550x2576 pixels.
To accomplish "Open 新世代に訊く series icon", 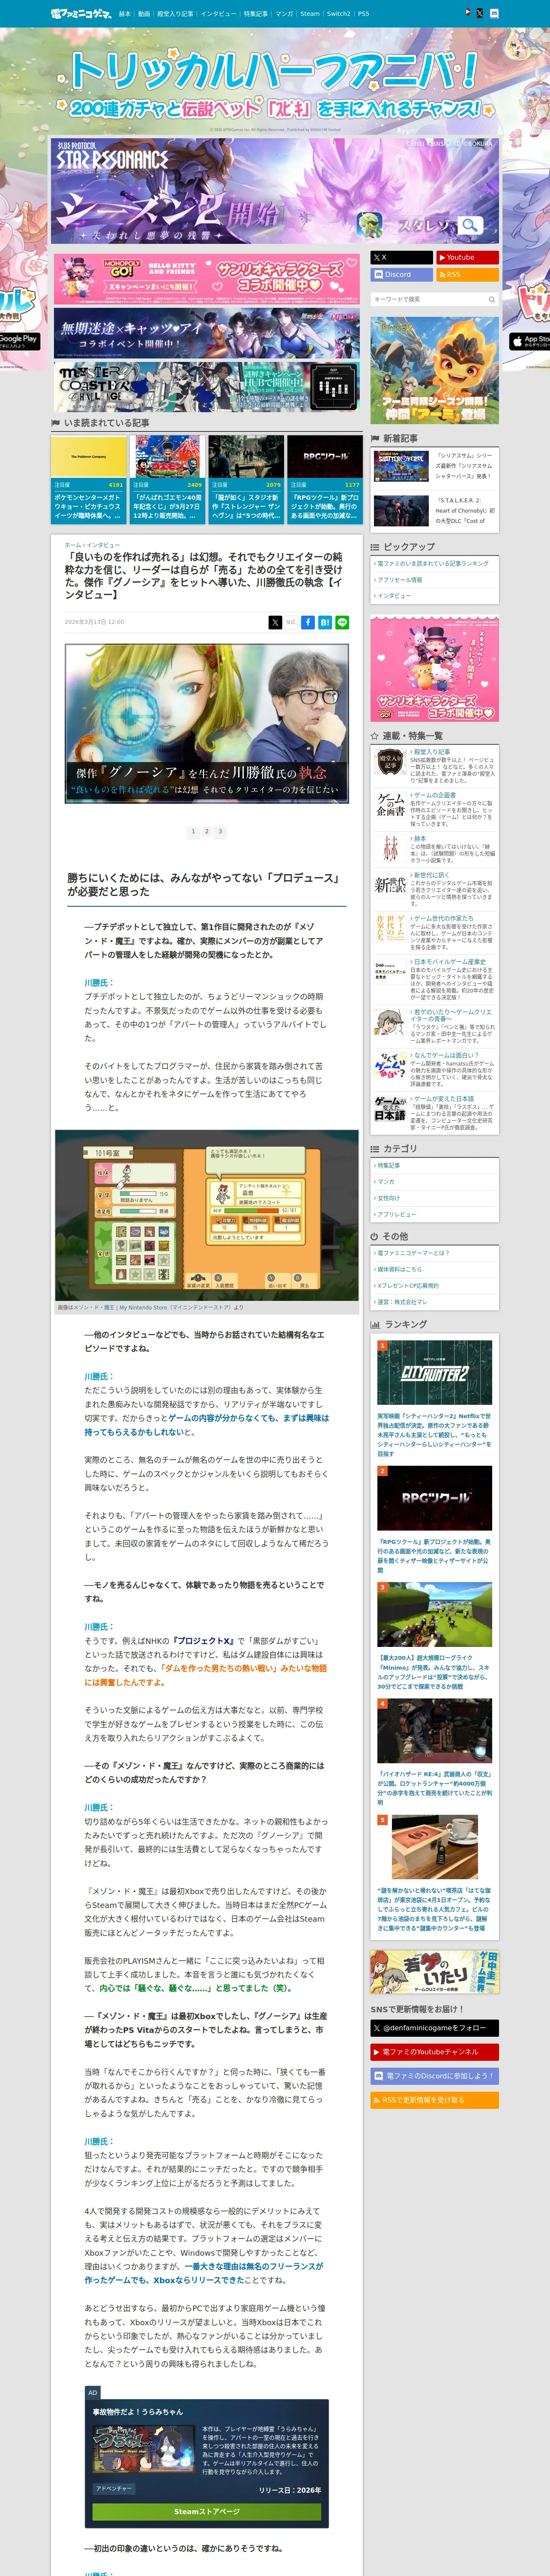I will point(389,885).
